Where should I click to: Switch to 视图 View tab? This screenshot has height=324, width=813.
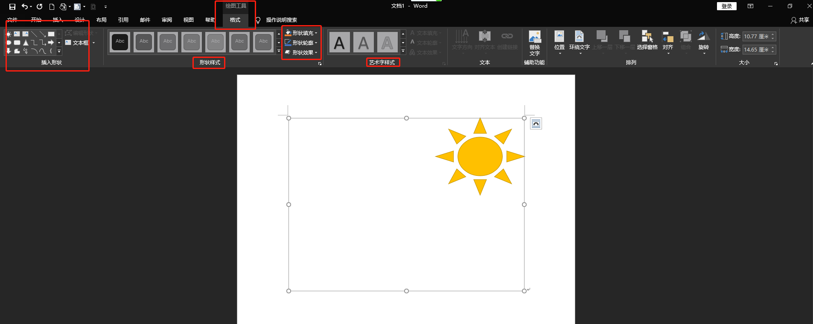point(189,20)
